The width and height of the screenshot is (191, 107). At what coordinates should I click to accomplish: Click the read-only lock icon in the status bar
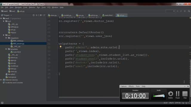(x=183, y=103)
